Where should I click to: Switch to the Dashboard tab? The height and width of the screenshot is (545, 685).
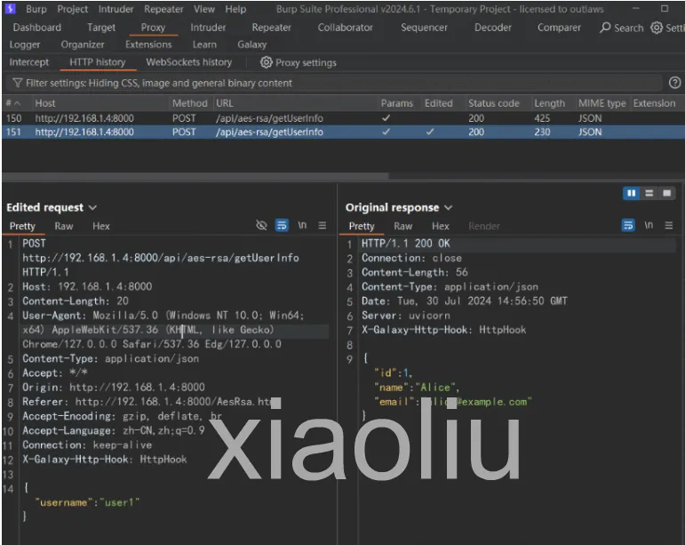point(37,28)
